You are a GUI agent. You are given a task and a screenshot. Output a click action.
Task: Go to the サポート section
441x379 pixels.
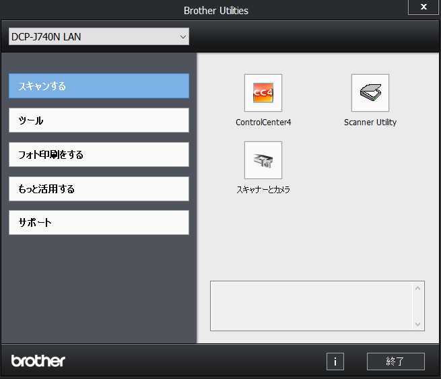(99, 223)
